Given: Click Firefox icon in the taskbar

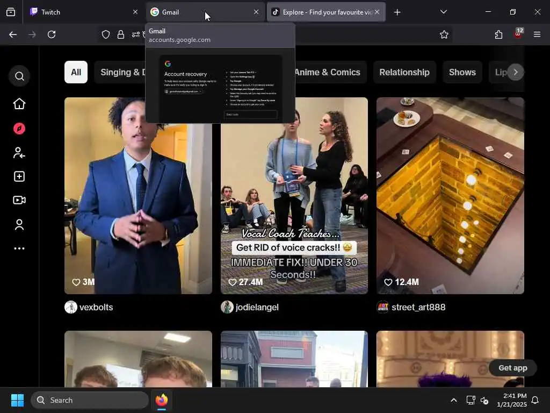Looking at the screenshot, I should [162, 400].
